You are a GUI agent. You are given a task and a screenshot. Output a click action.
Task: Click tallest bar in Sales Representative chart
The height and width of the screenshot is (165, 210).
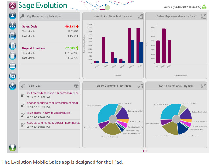pyautogui.click(x=164, y=46)
